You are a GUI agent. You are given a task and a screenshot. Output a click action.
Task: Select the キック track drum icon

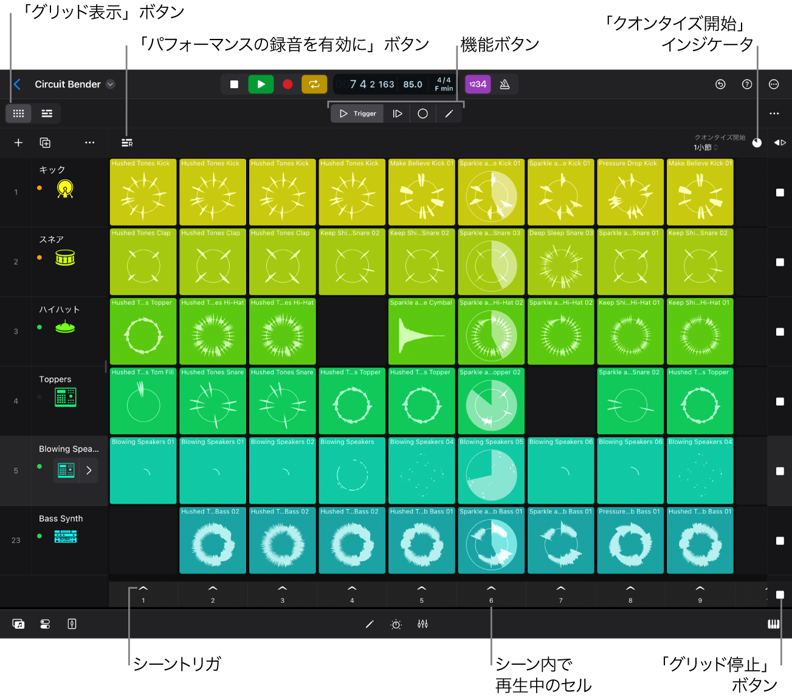65,189
